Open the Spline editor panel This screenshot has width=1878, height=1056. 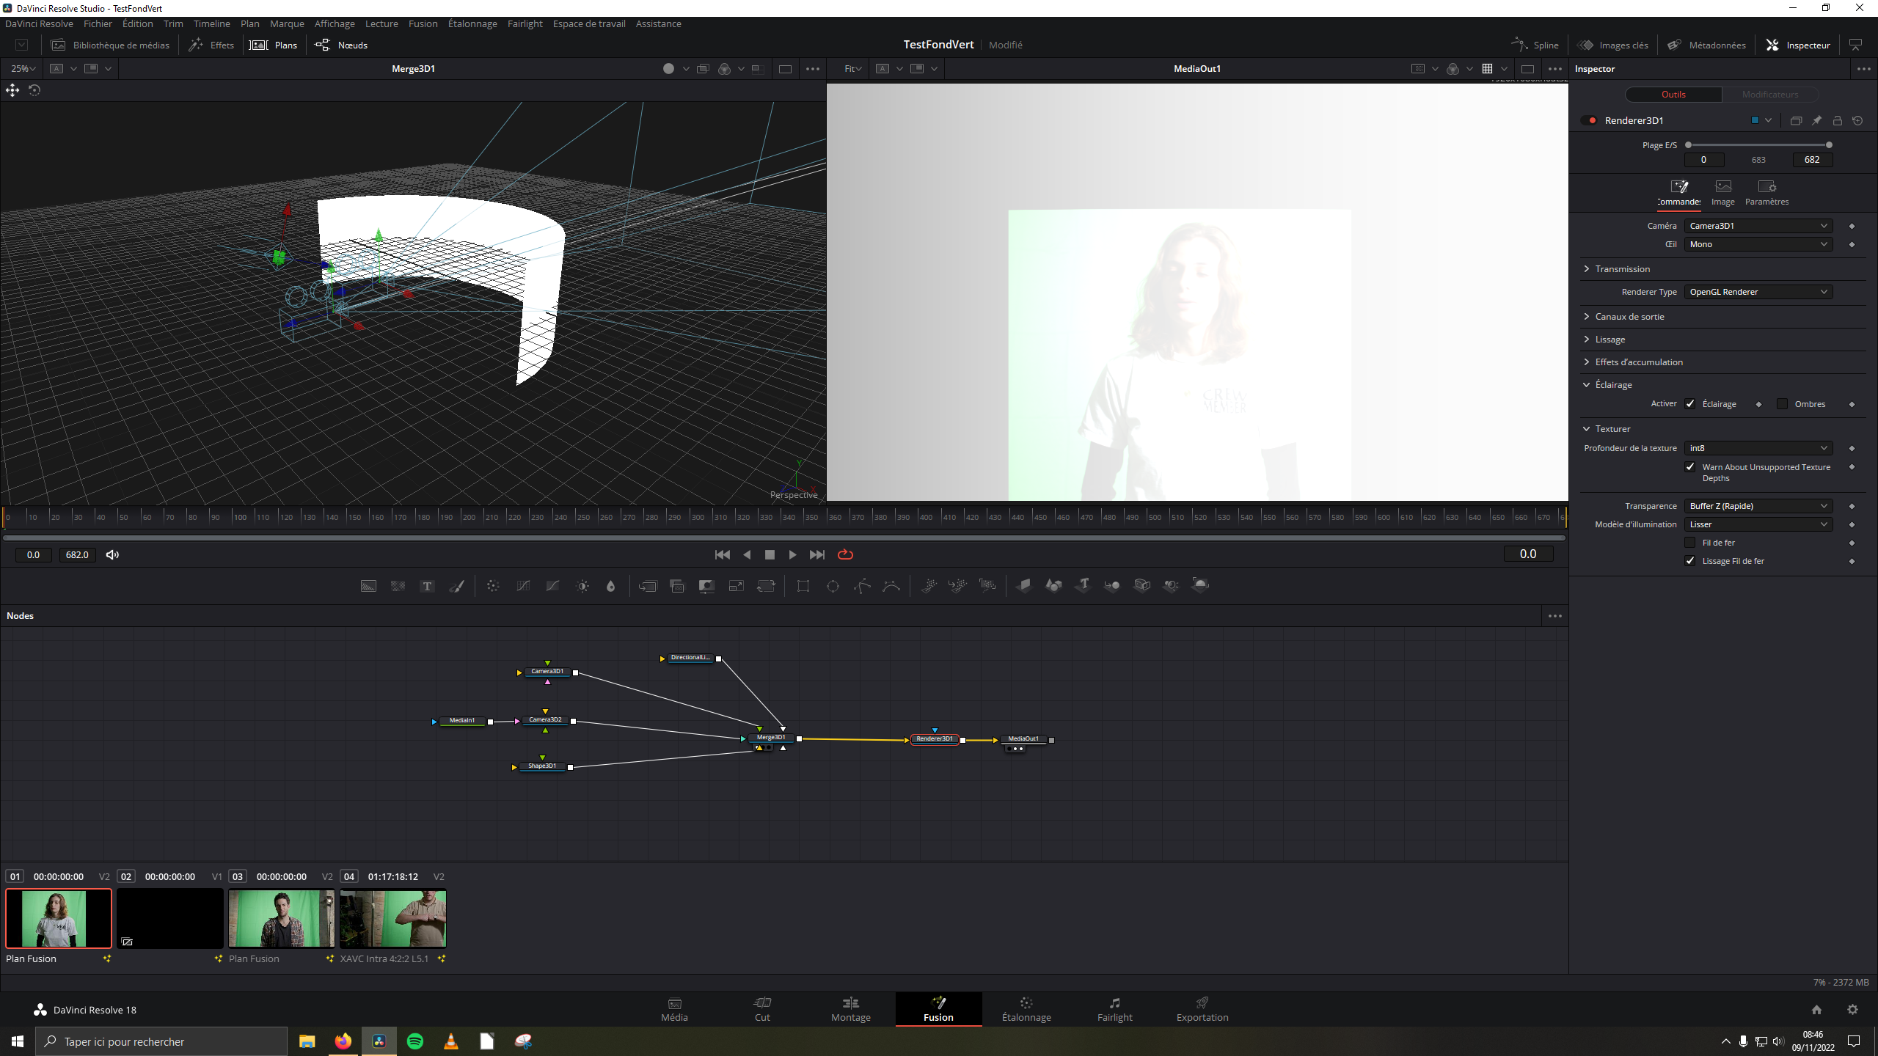tap(1535, 45)
